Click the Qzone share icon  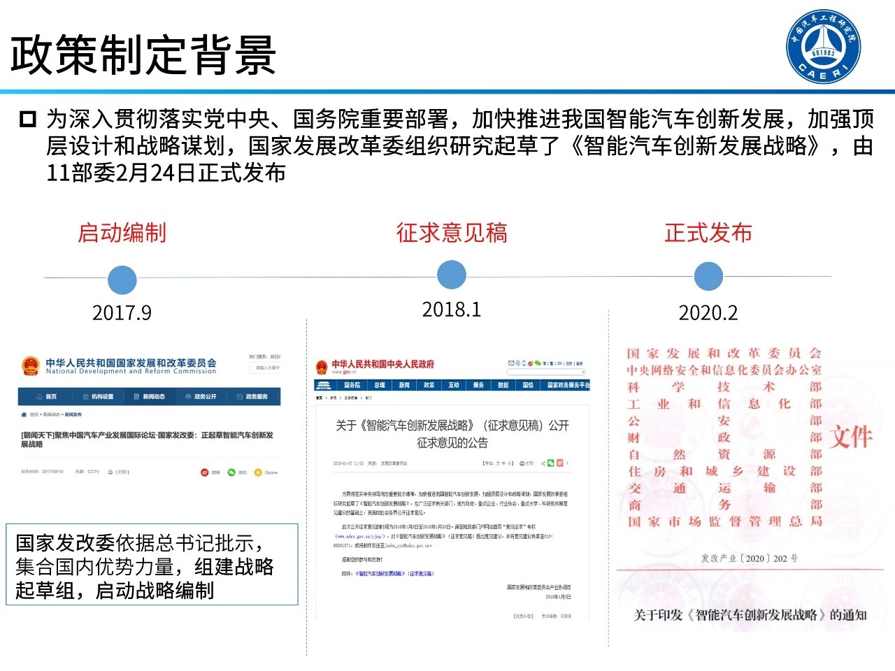coord(258,472)
